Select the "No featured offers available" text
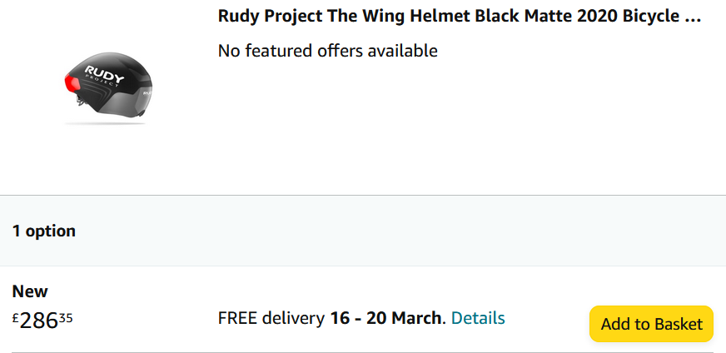Viewport: 726px width, 353px height. click(327, 51)
